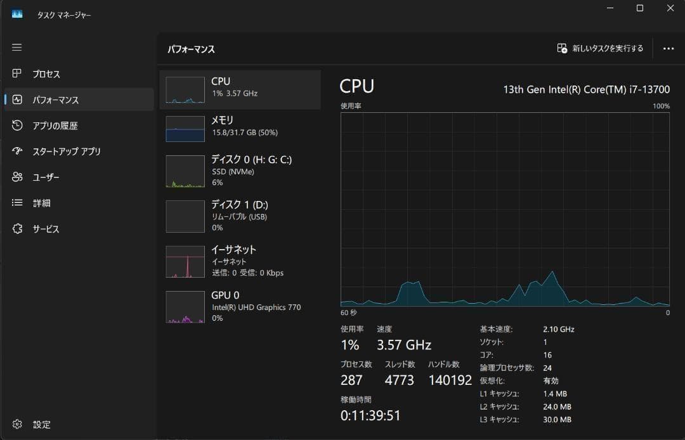This screenshot has height=440, width=685.
Task: Select GPU 0 Intel UHD Graphics item
Action: click(240, 306)
